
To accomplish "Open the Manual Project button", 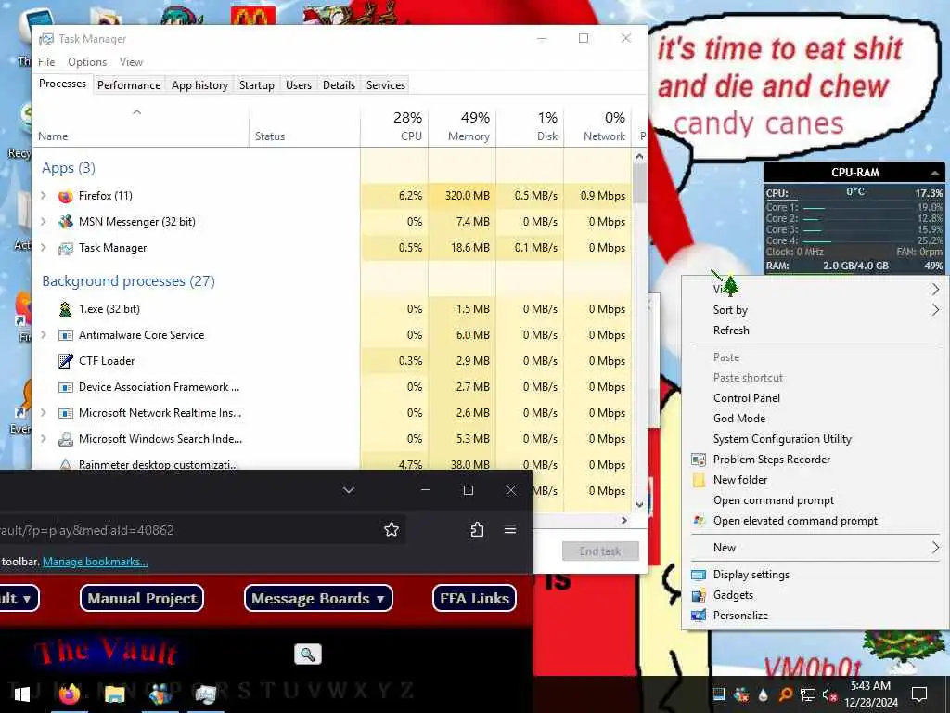I will pyautogui.click(x=142, y=599).
